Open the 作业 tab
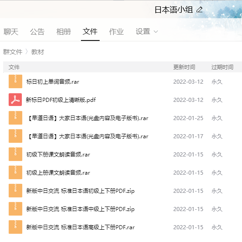Viewport: 242px width, 242px height. [x=116, y=32]
